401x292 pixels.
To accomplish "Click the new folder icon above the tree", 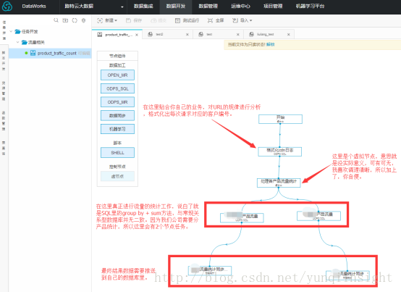I will click(65, 20).
